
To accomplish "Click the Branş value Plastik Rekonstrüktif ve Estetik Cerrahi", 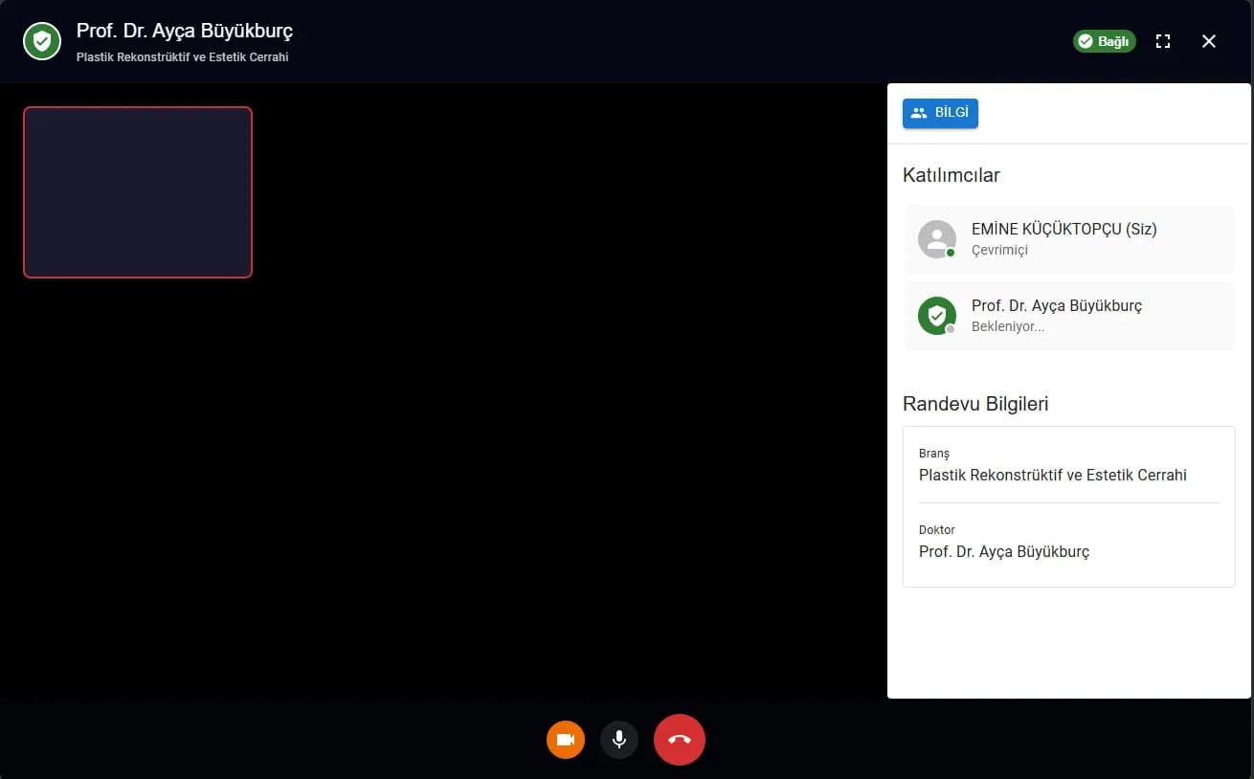I will pos(1053,475).
